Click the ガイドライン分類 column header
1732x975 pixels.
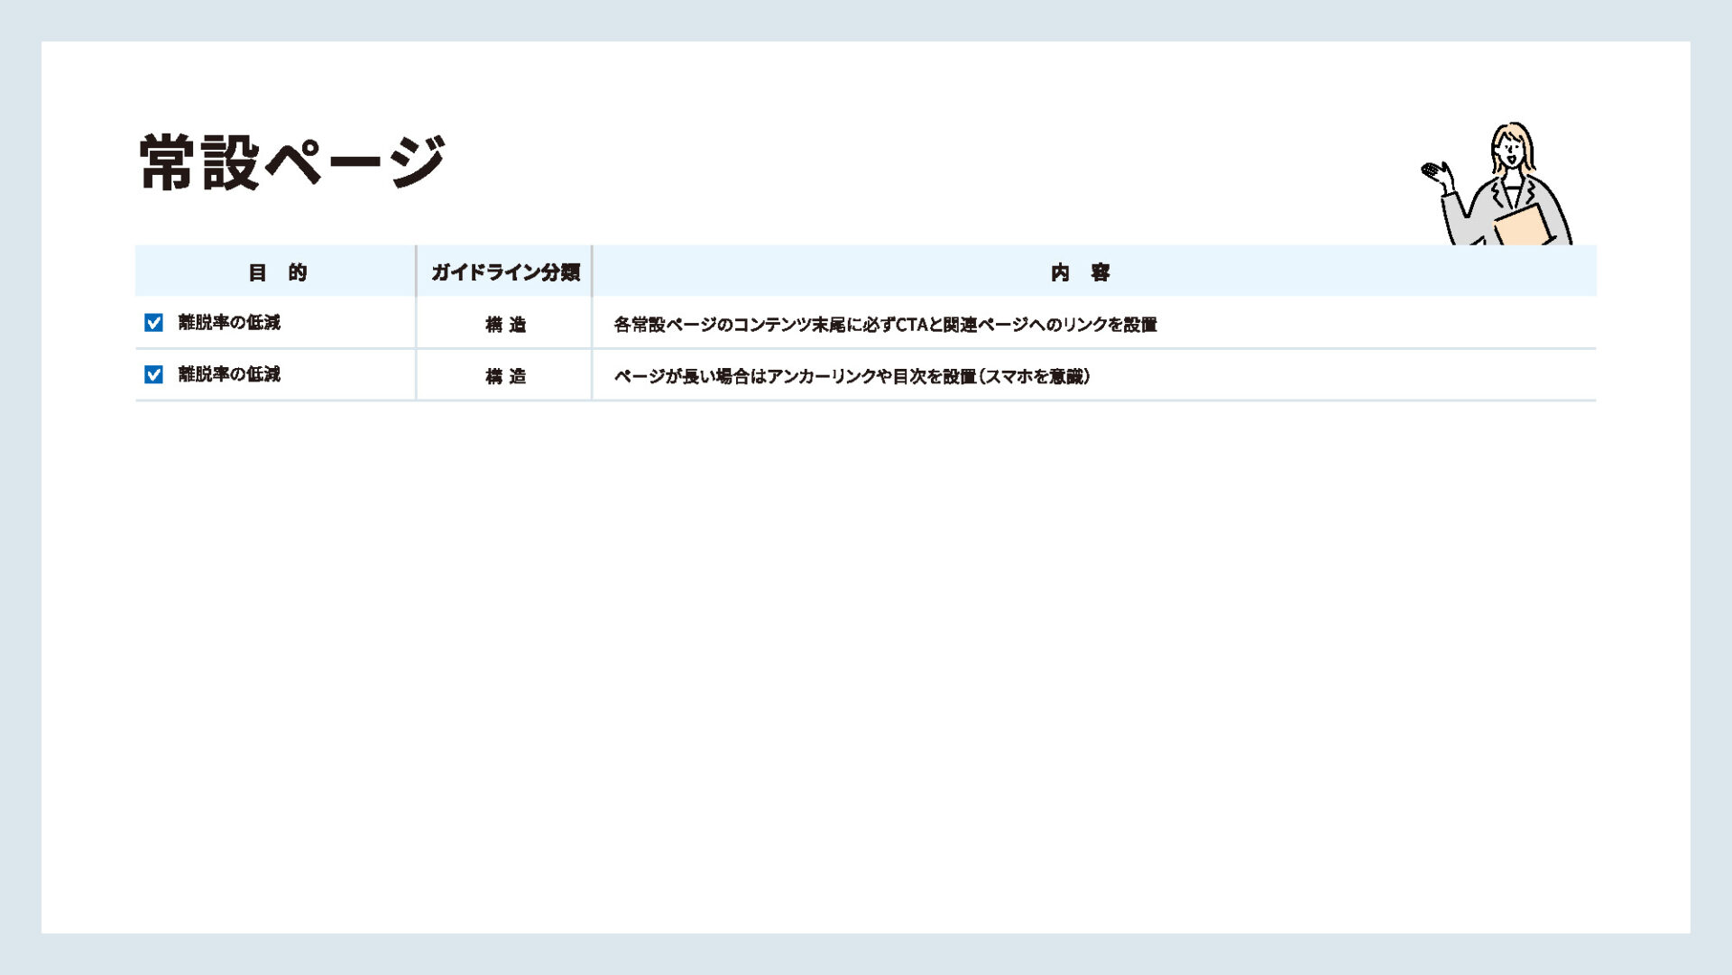(504, 272)
